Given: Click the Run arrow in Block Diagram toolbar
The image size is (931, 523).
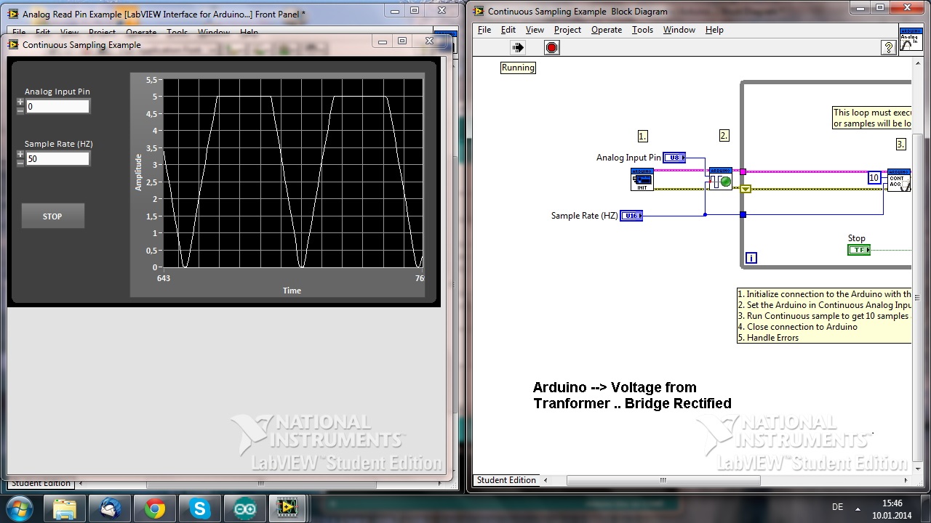Looking at the screenshot, I should [518, 48].
